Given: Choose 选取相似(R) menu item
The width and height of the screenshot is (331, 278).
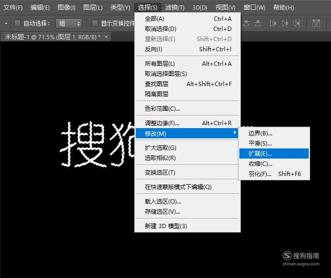Looking at the screenshot, I should pyautogui.click(x=188, y=158).
